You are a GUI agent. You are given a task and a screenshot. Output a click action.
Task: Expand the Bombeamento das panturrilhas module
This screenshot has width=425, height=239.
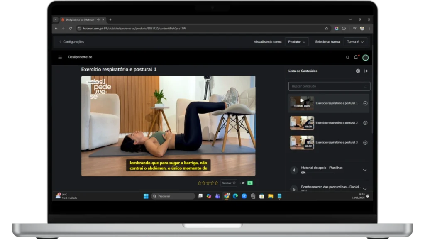click(364, 189)
